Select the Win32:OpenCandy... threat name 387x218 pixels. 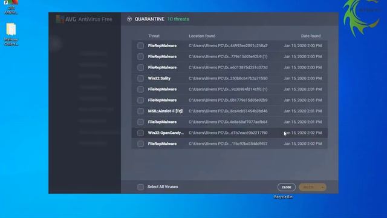pos(166,133)
